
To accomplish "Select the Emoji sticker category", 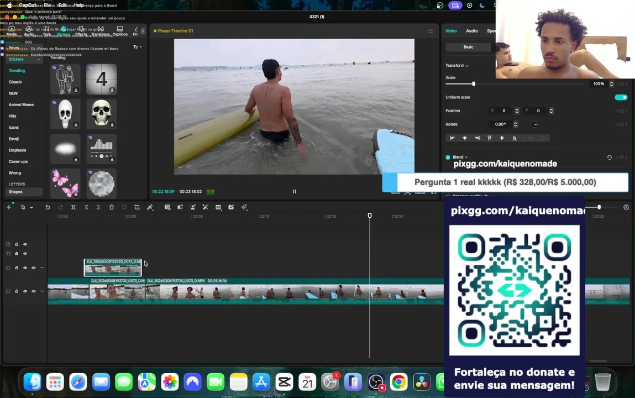I will [14, 139].
